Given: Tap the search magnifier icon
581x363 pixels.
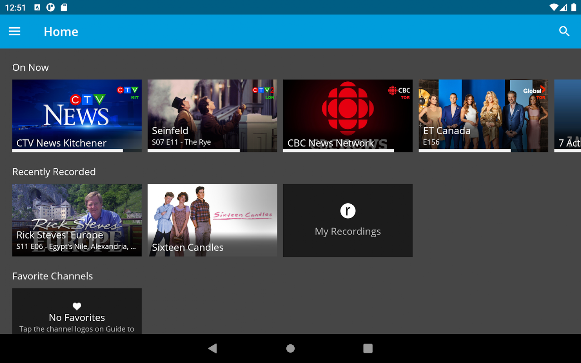Looking at the screenshot, I should click(564, 31).
